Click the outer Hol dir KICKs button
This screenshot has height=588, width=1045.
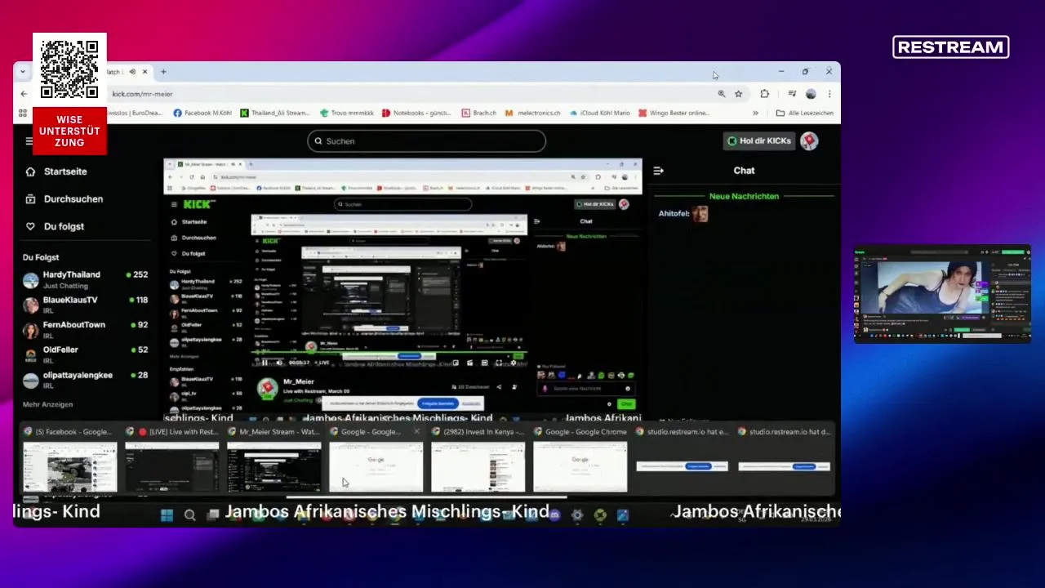[759, 140]
